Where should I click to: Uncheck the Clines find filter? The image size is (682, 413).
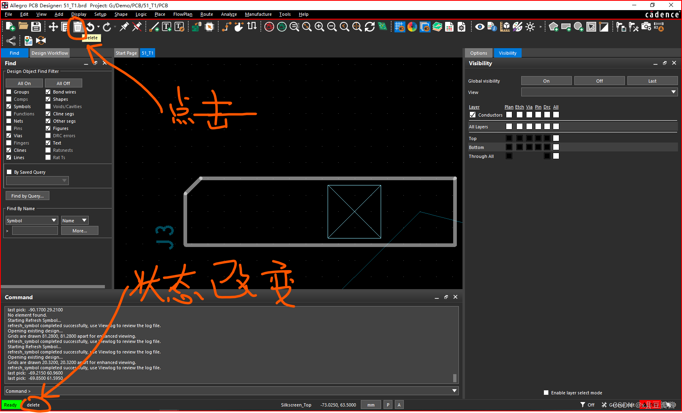[x=9, y=150]
